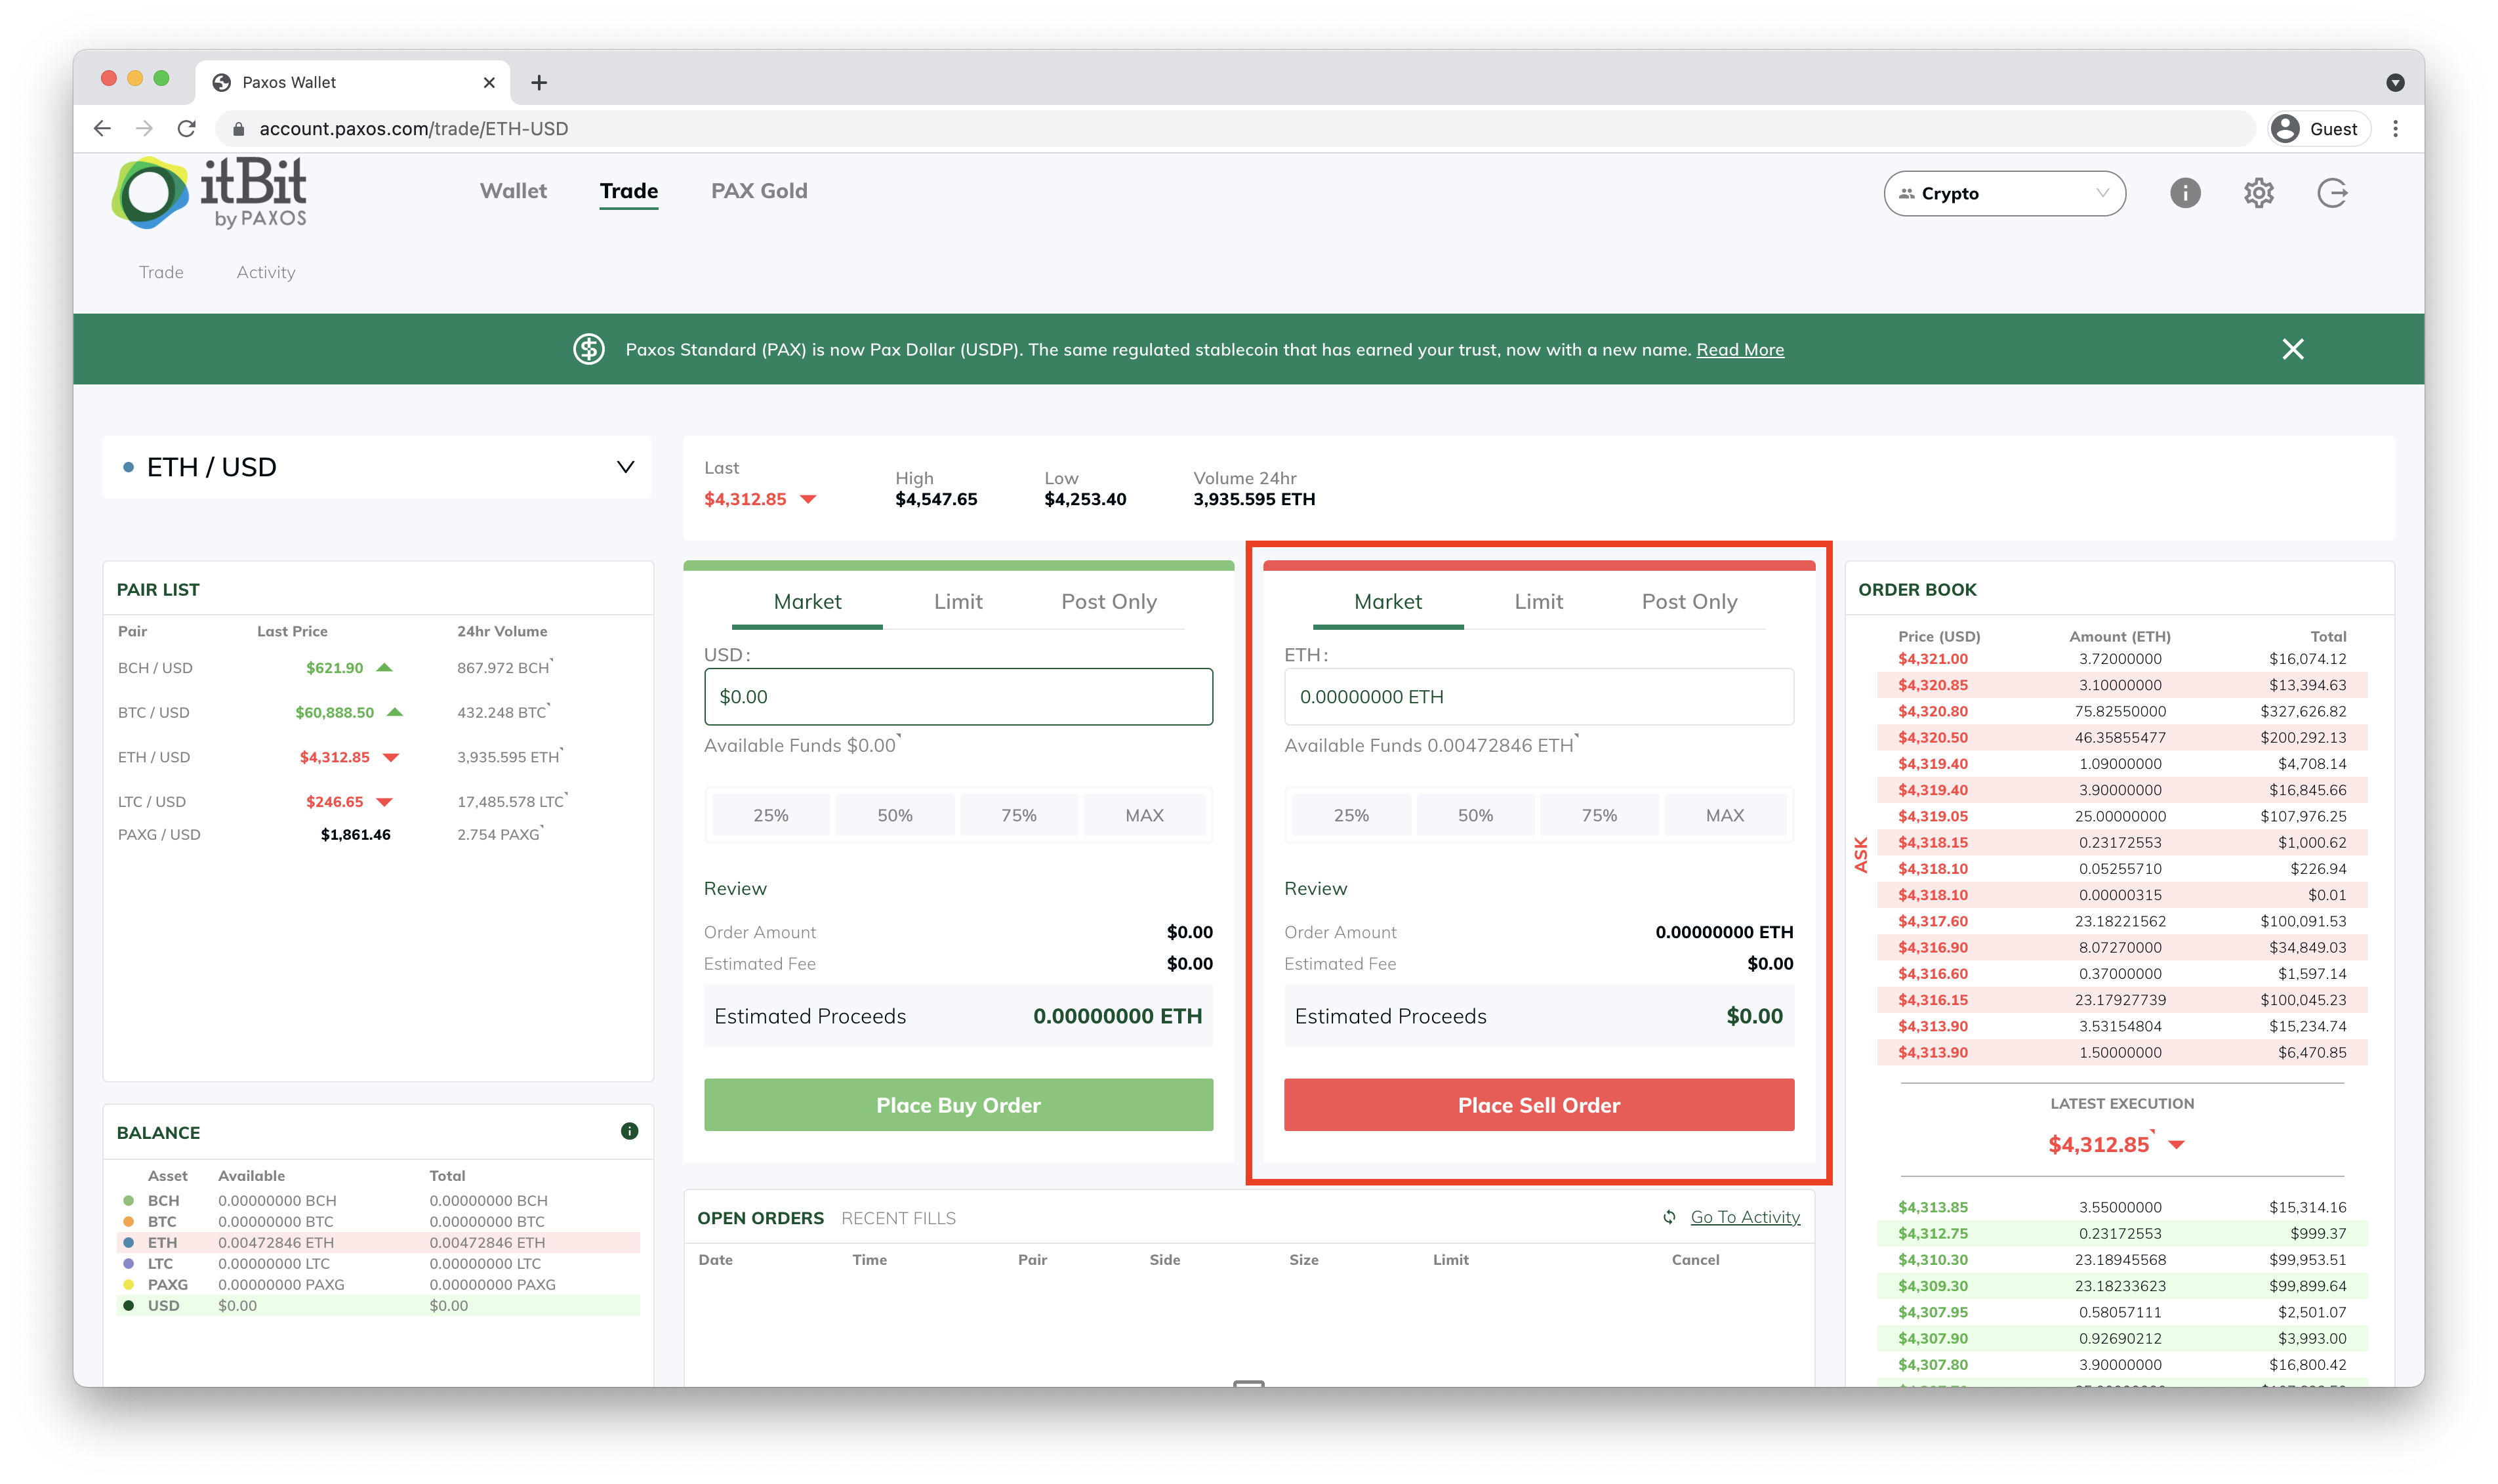Click the dollar icon in the banner
Image resolution: width=2498 pixels, height=1484 pixels.
click(589, 349)
